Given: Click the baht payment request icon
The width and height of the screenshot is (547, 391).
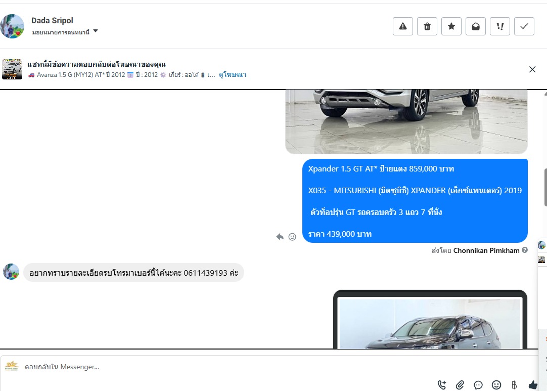Looking at the screenshot, I should pos(514,385).
